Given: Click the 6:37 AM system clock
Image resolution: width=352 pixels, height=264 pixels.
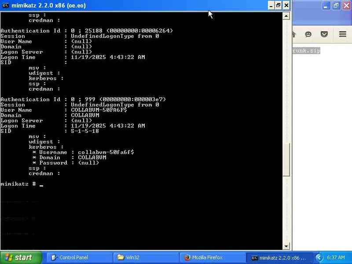Looking at the screenshot, I should (336, 257).
